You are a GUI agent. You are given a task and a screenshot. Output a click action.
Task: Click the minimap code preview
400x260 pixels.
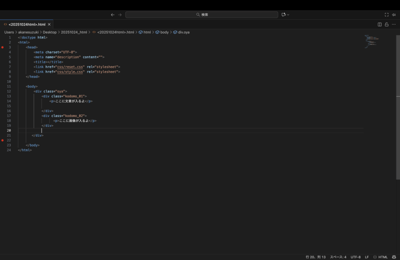pyautogui.click(x=372, y=41)
